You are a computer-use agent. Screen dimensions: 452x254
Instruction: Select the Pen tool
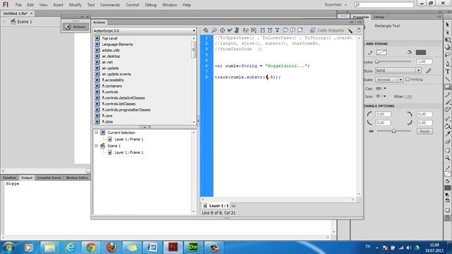pos(447,64)
